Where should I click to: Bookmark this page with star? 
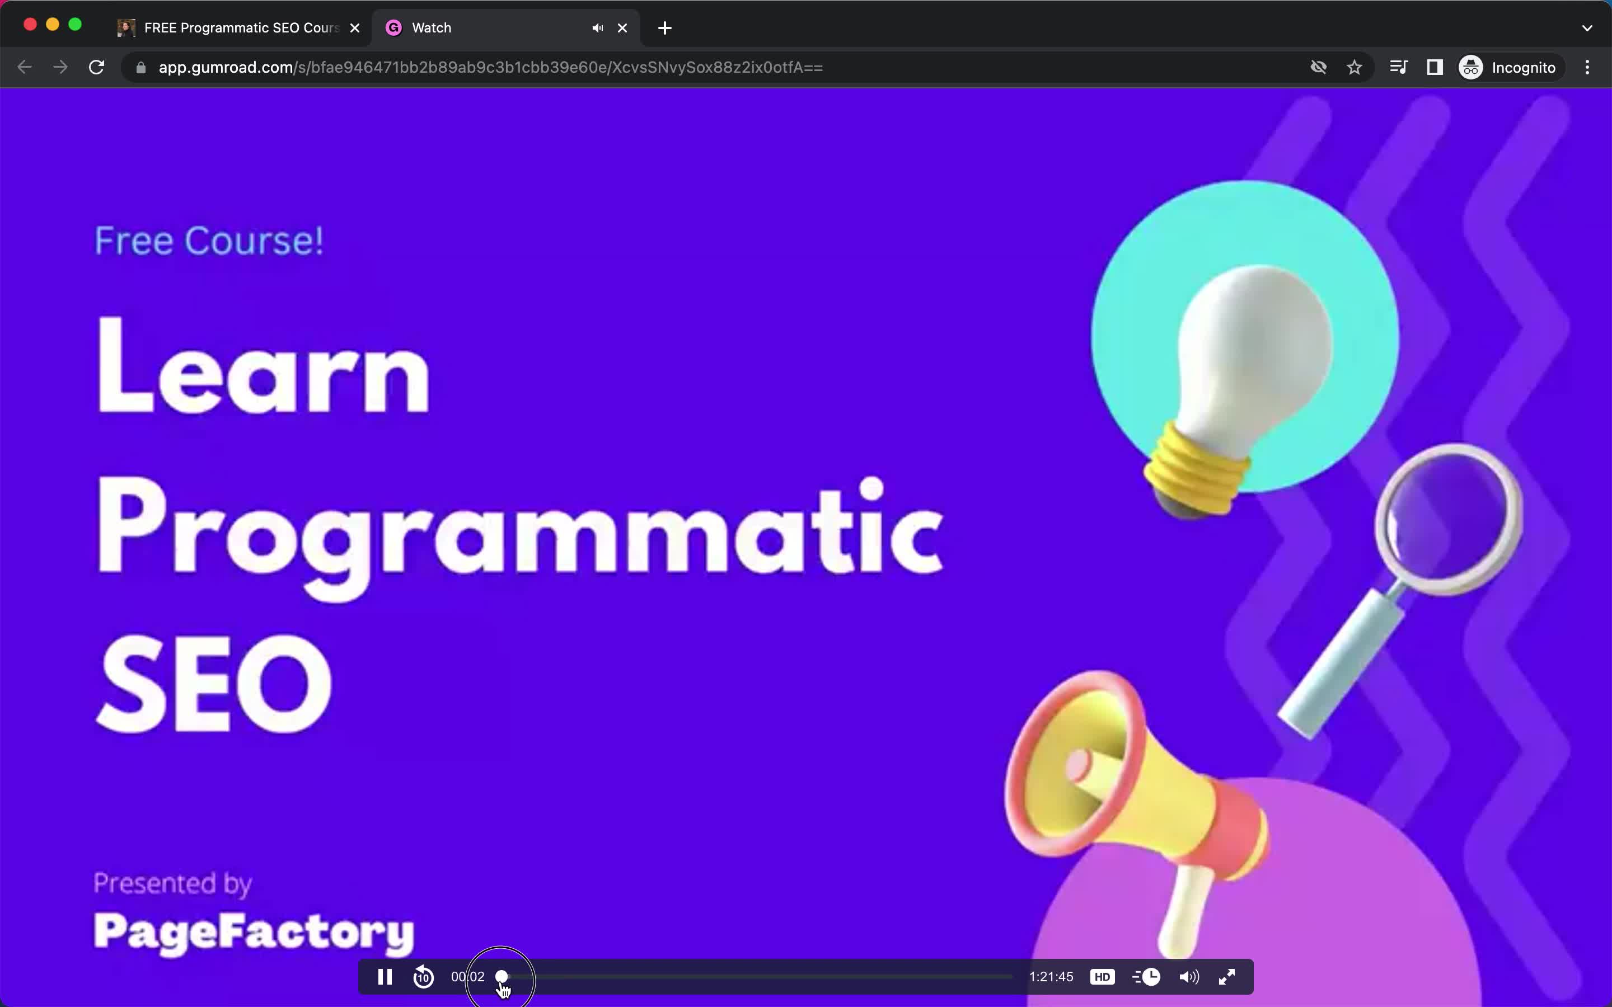[x=1354, y=67]
